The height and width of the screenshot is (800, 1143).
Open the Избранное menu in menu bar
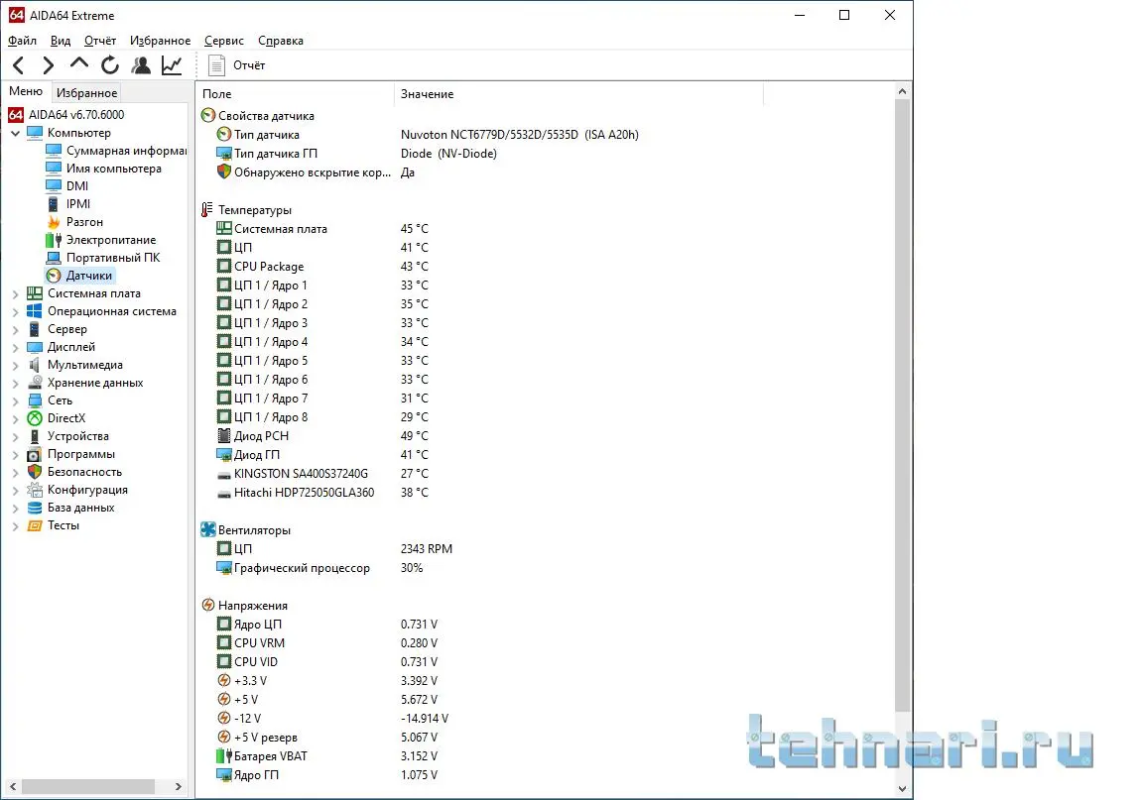(160, 41)
